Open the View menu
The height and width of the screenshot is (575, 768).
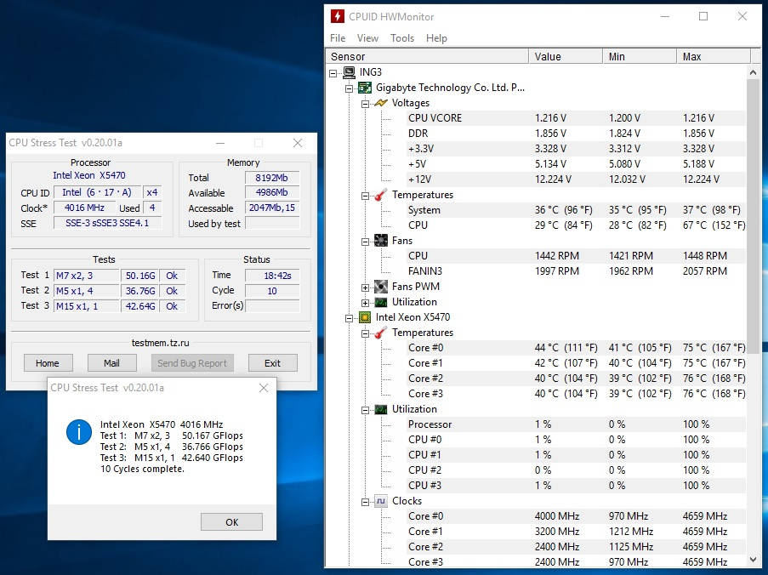click(x=367, y=38)
